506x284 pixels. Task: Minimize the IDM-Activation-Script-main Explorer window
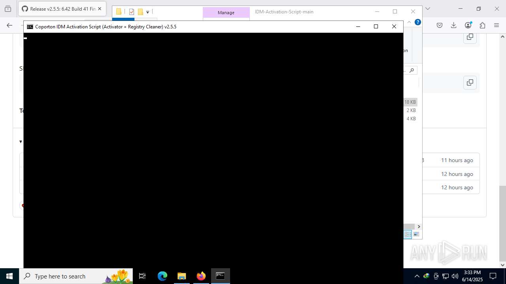point(377,12)
